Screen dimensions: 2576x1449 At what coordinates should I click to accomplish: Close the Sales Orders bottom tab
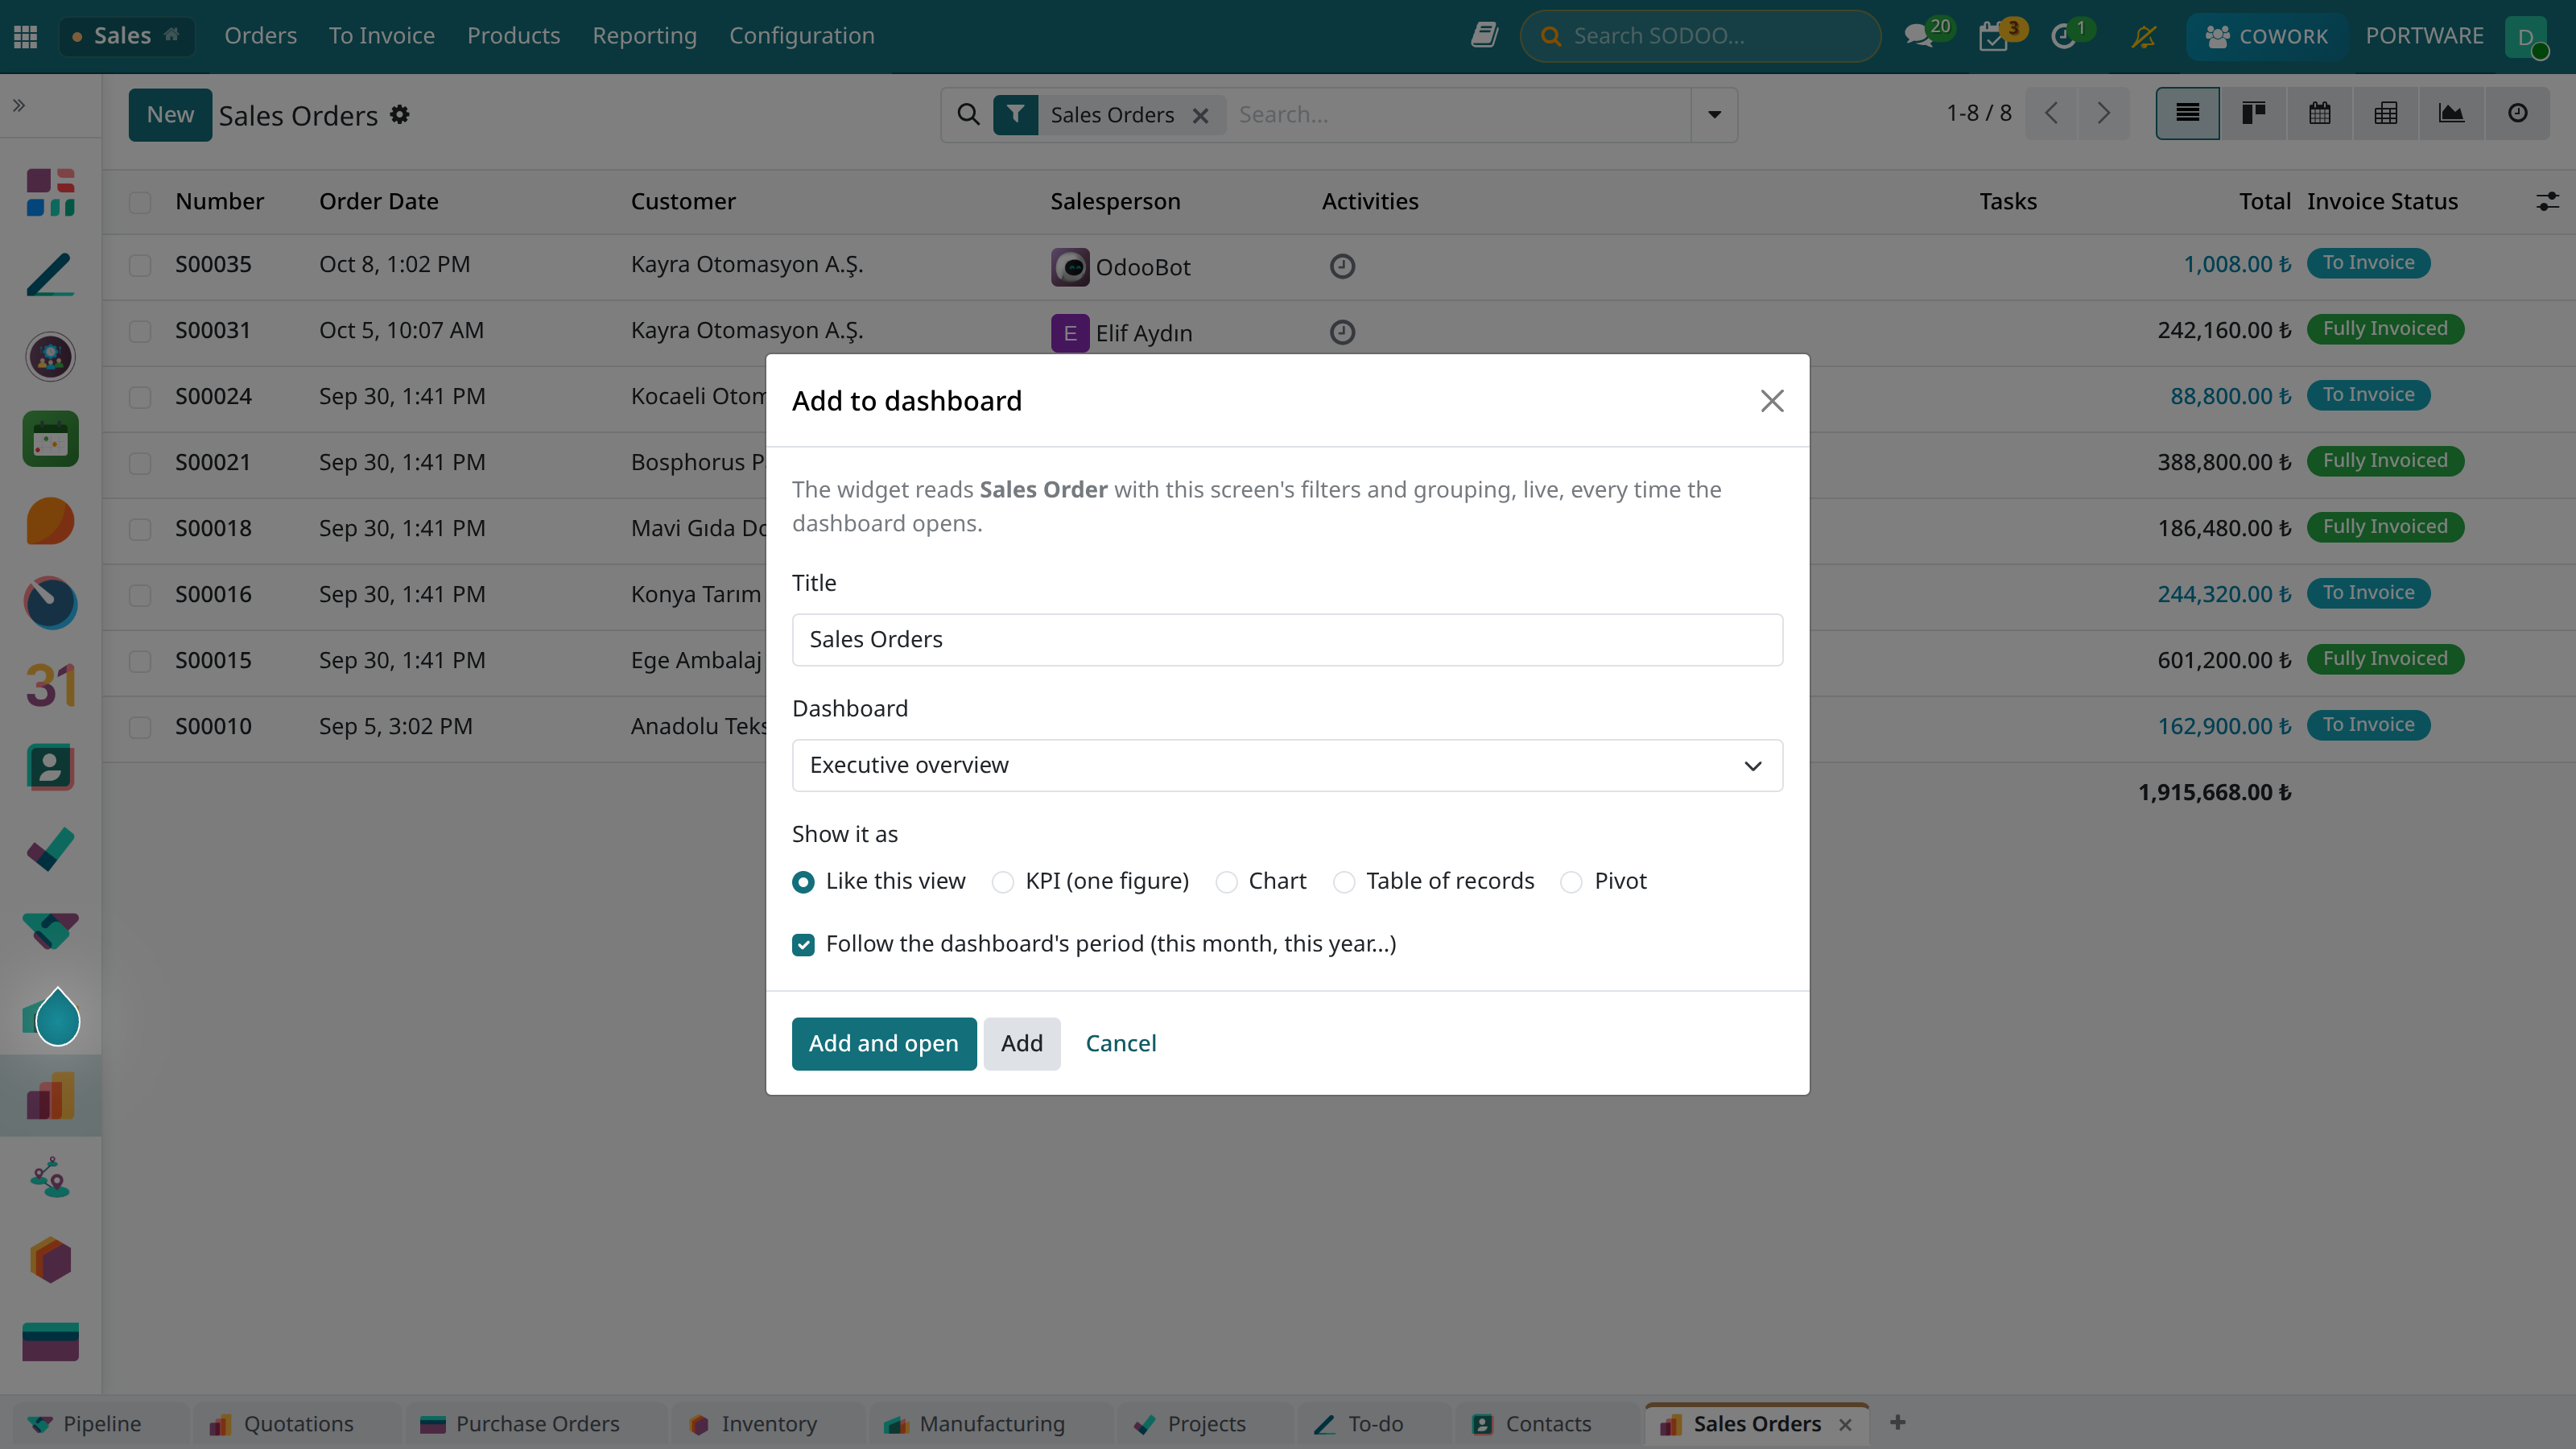(x=1845, y=1425)
